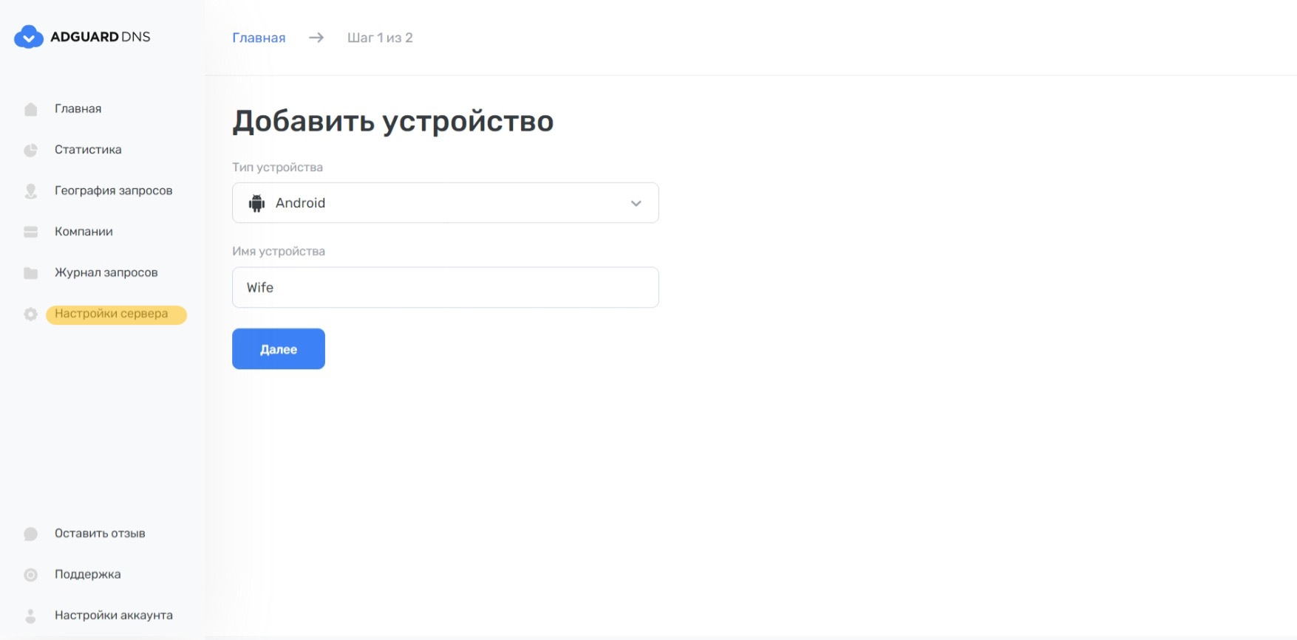Viewport: 1297px width, 640px height.
Task: Click the card icon beside Компании
Action: click(30, 232)
